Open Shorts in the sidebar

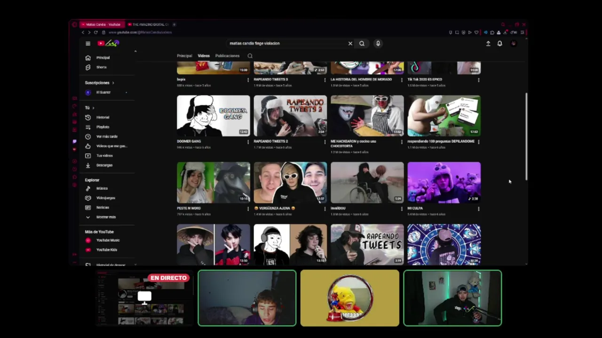point(101,67)
